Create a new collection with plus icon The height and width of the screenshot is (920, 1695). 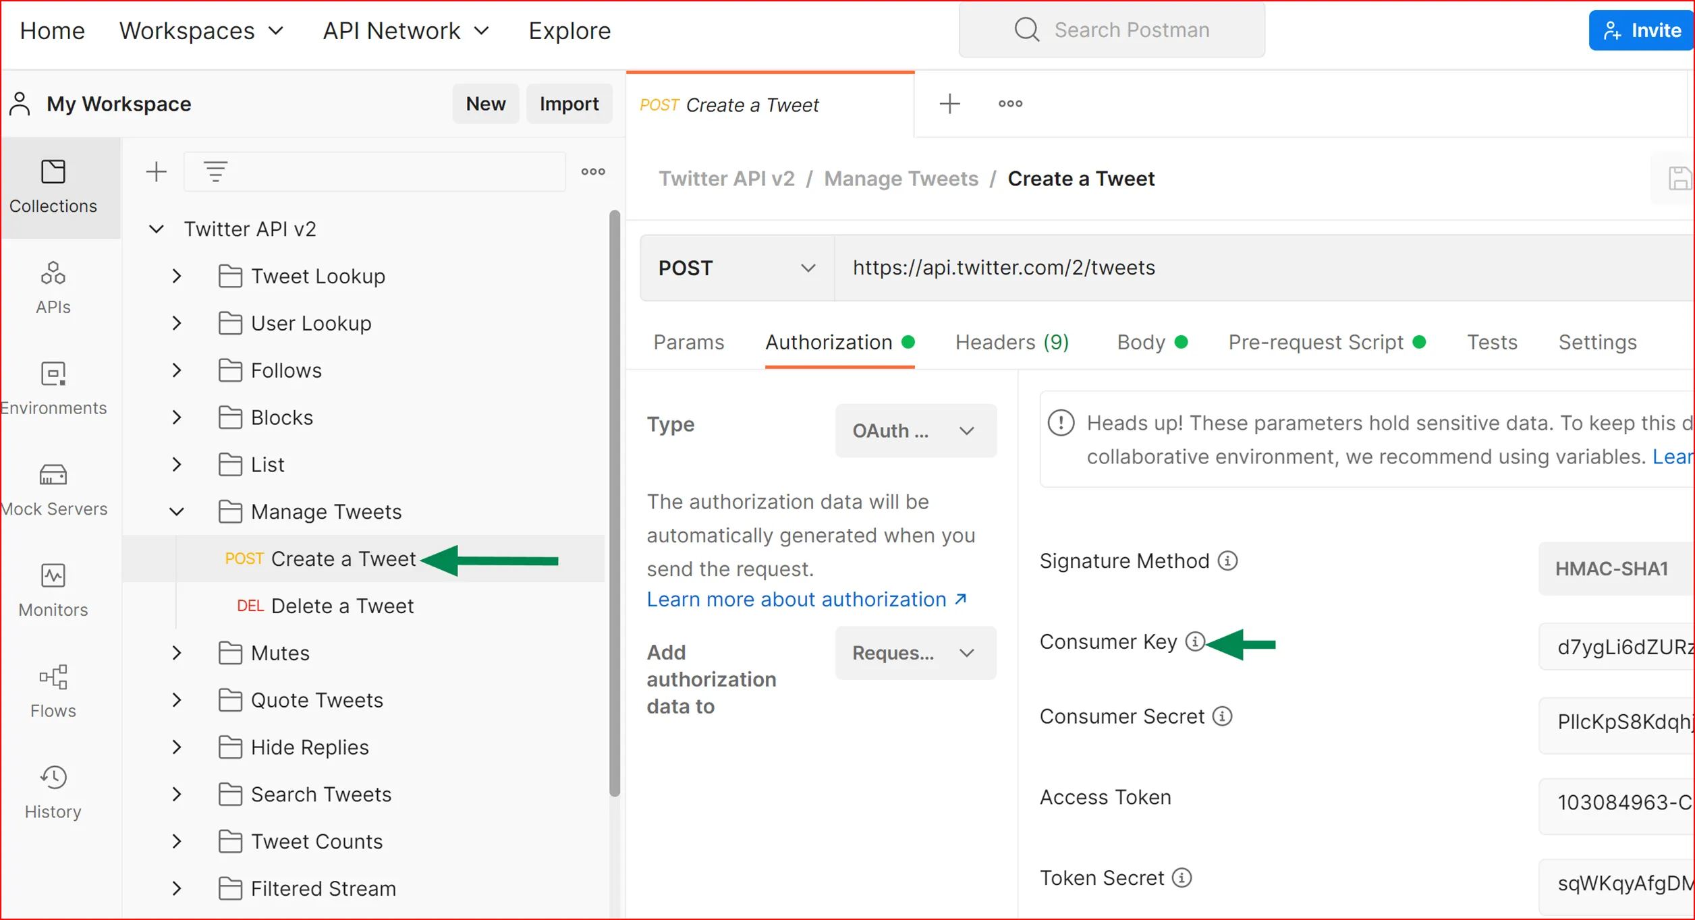click(156, 171)
